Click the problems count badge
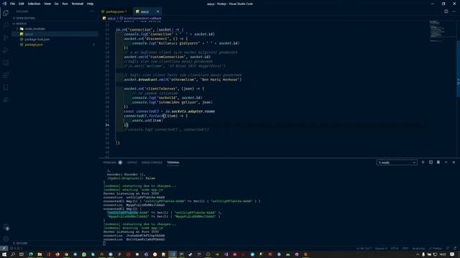This screenshot has height=258, width=460. pyautogui.click(x=120, y=163)
